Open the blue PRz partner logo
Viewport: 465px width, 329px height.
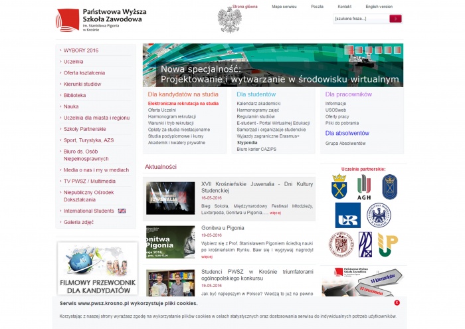coord(365,245)
